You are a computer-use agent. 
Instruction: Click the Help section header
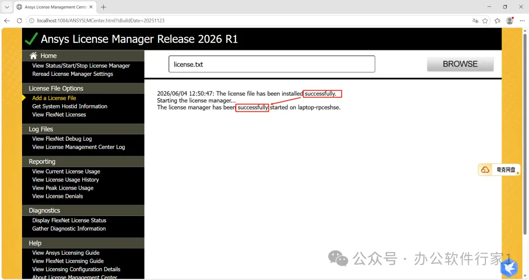(83, 243)
